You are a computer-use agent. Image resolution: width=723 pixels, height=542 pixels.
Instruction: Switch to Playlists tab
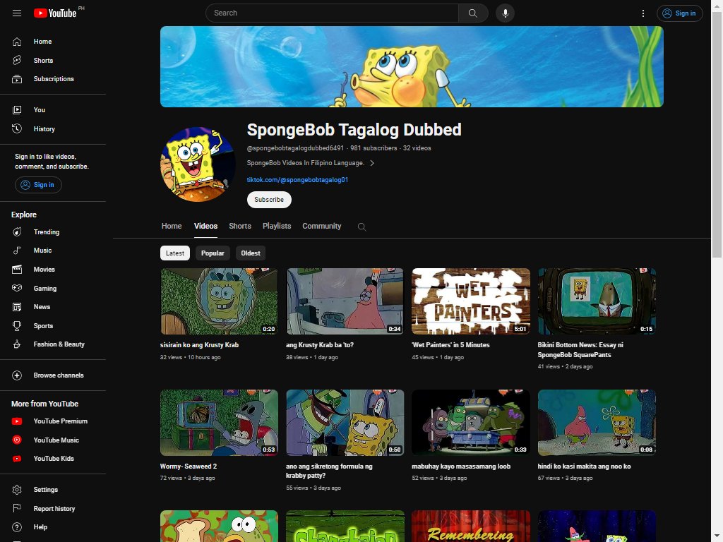[277, 226]
